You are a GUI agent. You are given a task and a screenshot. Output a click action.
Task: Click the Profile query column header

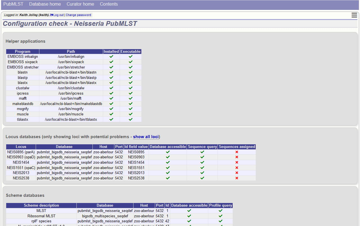(221, 205)
